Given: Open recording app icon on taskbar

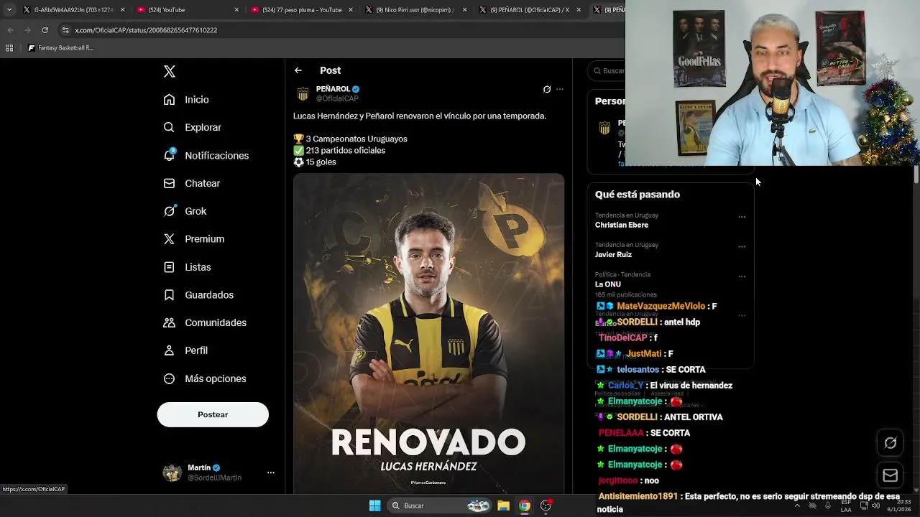Looking at the screenshot, I should (546, 506).
